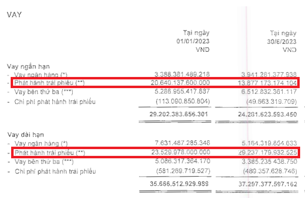Click the "Vay ngắn hạn" subsection heading
Screen dimensions: 305x198
(x=28, y=66)
